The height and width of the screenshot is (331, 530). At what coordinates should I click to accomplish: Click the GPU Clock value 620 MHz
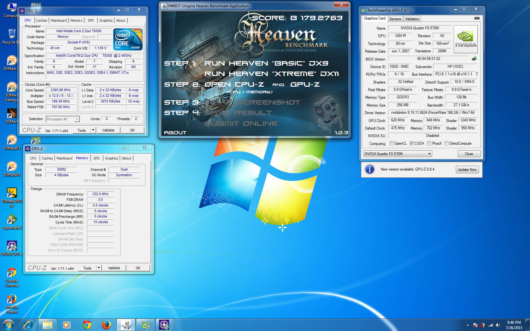tap(398, 120)
